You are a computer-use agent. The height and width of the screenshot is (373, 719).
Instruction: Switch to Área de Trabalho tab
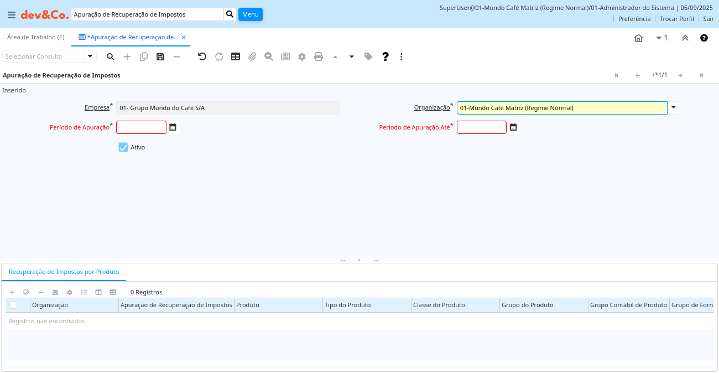click(x=35, y=37)
